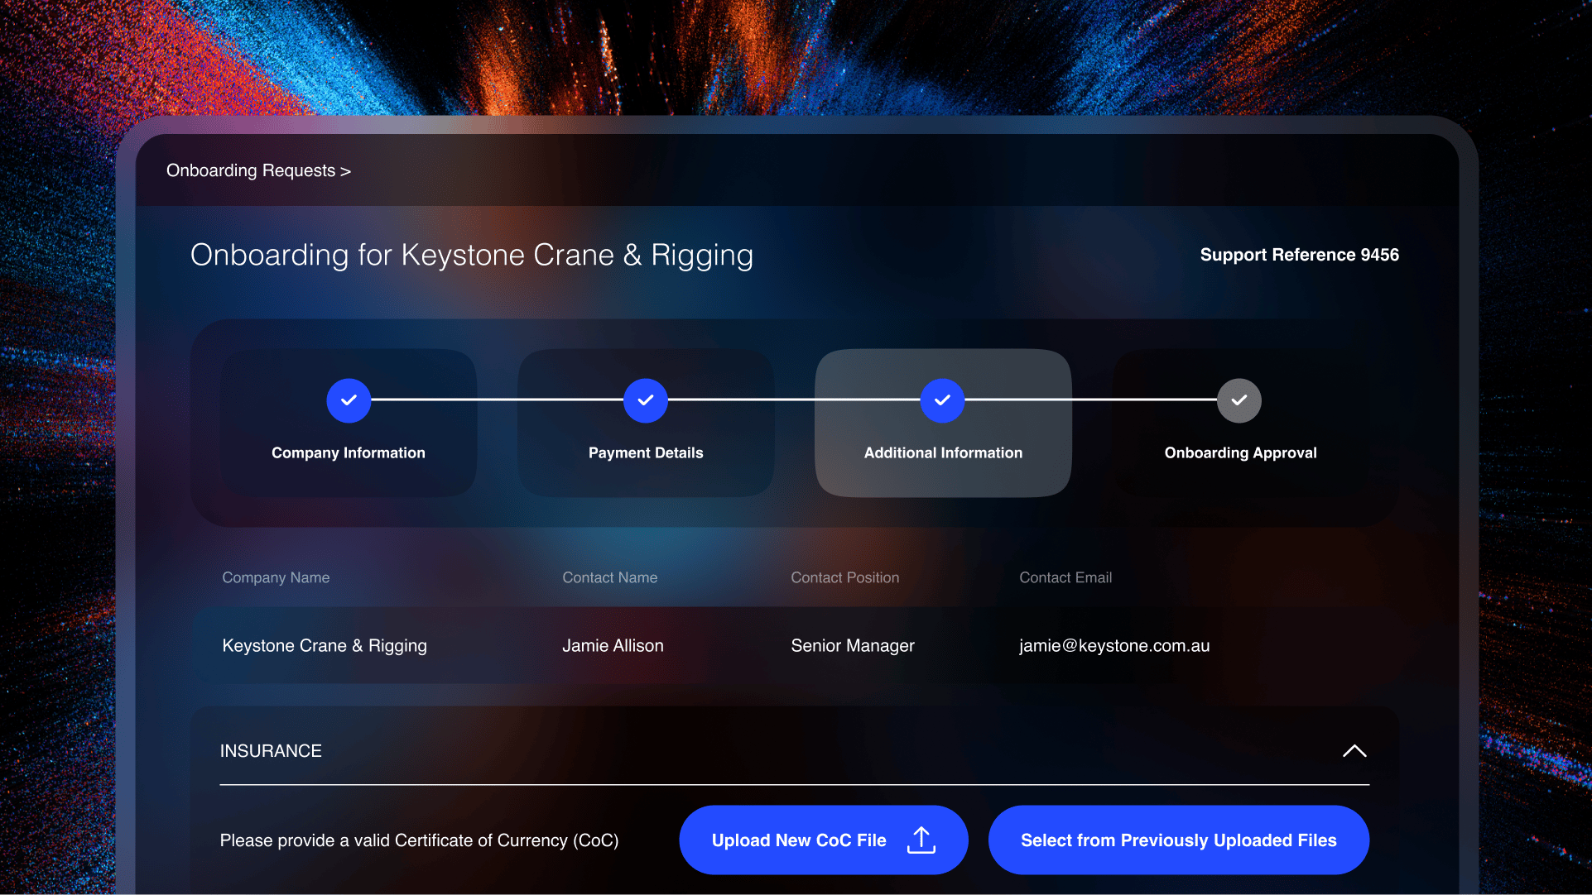This screenshot has width=1592, height=895.
Task: Click the Senior Manager position value
Action: pyautogui.click(x=852, y=645)
